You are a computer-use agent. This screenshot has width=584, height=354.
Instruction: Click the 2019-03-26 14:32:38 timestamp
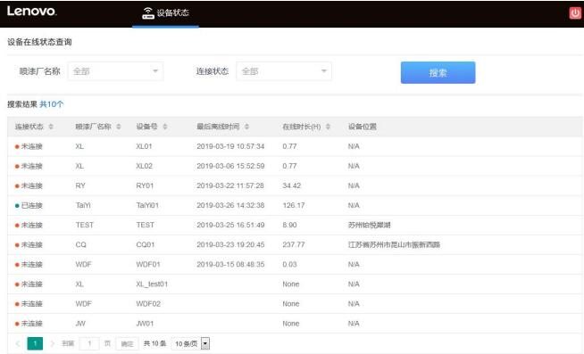(230, 205)
